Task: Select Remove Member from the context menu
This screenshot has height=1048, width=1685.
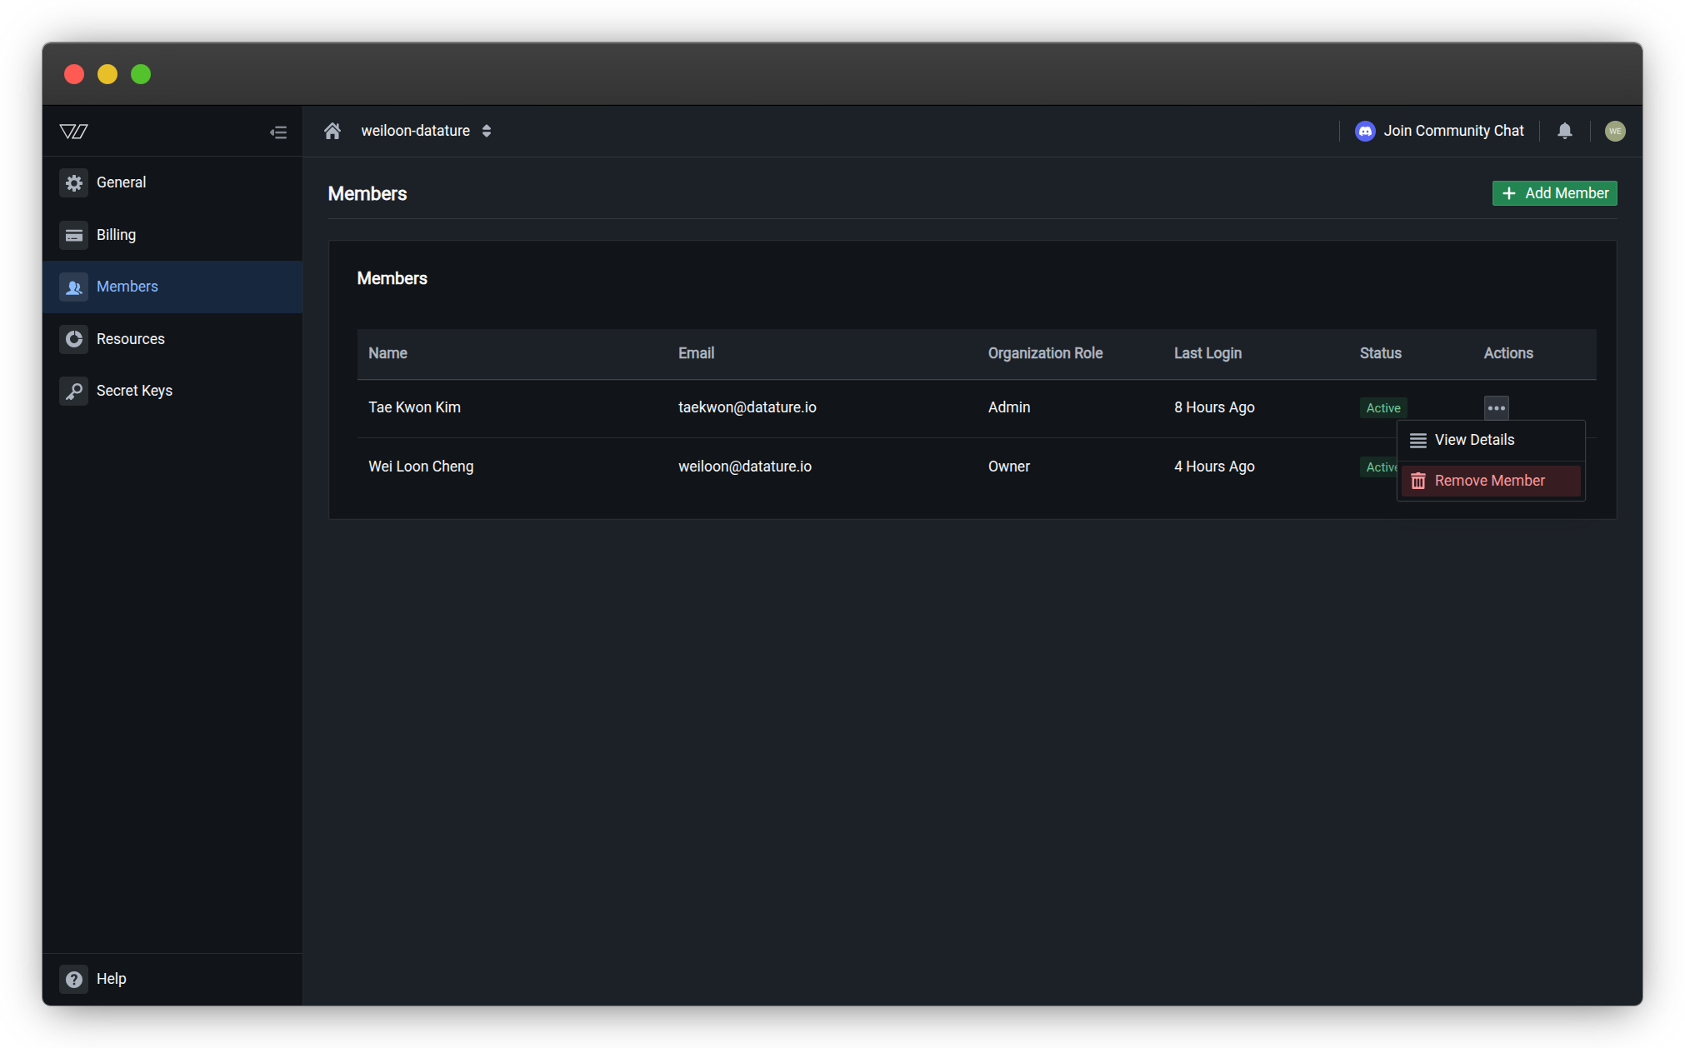Action: [1488, 481]
